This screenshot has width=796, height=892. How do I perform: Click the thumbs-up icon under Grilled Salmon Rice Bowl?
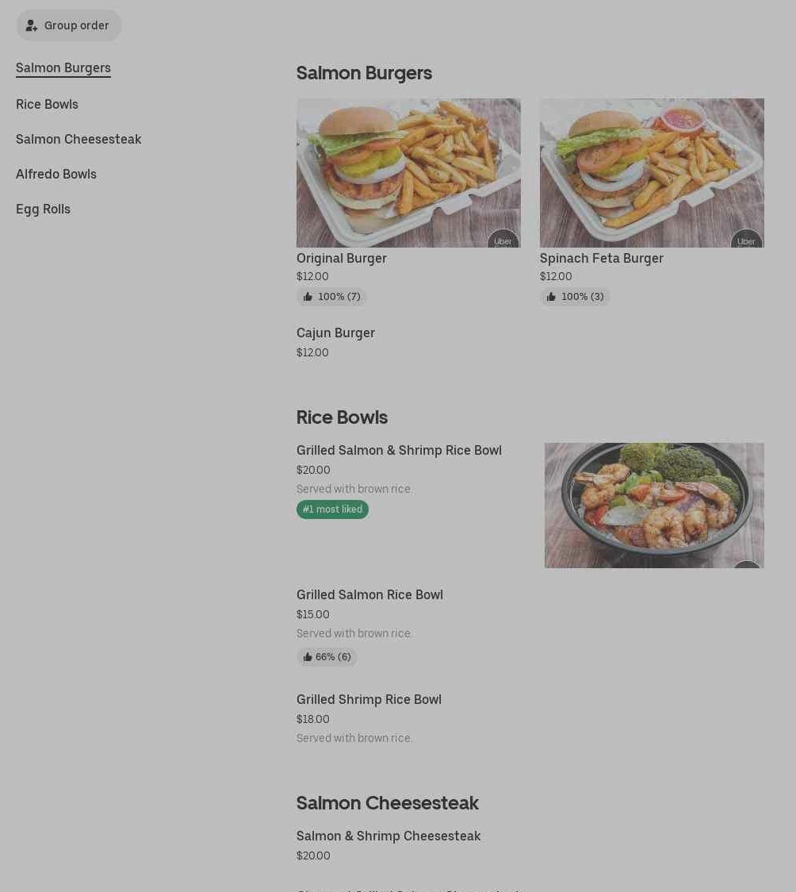308,657
